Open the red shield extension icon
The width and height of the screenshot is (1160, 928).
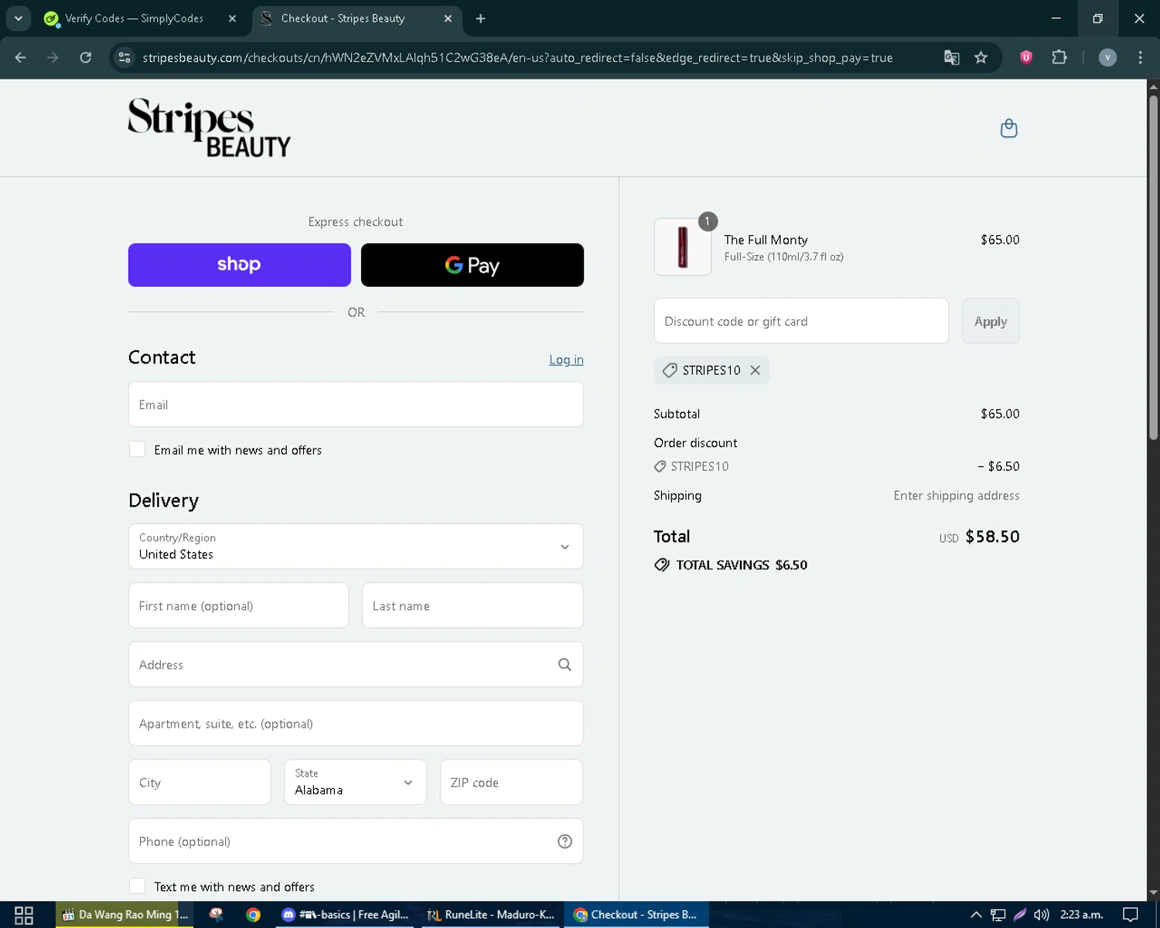[x=1026, y=57]
